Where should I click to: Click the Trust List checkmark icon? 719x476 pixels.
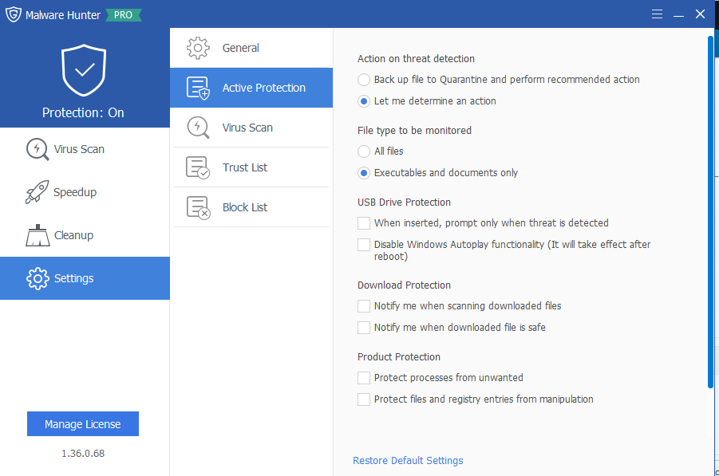(198, 167)
